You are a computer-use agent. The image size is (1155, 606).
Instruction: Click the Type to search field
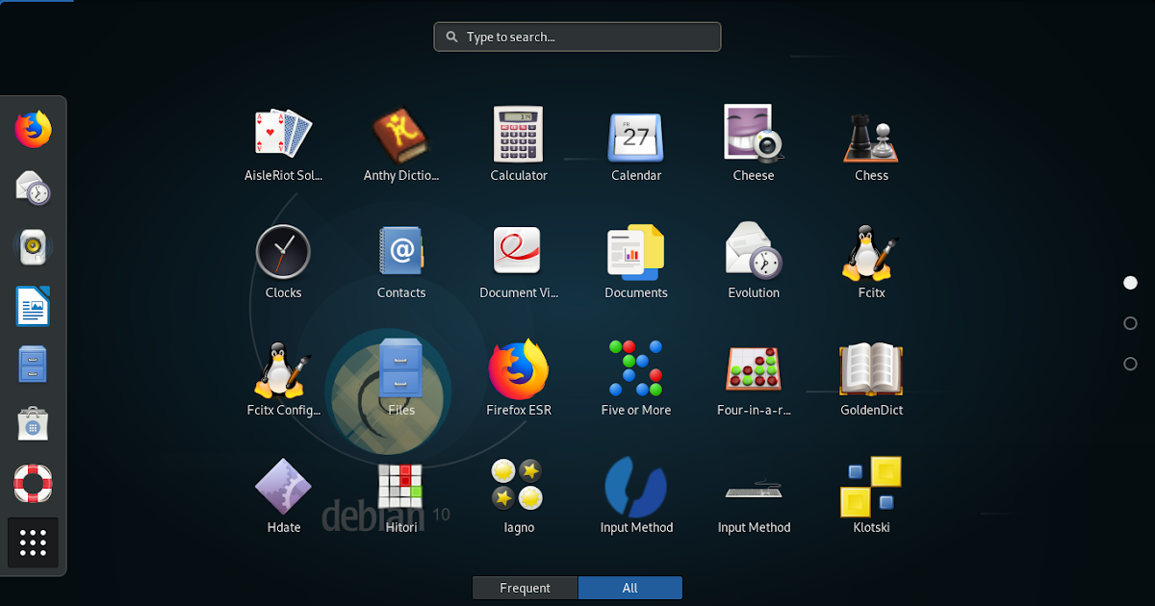577,37
